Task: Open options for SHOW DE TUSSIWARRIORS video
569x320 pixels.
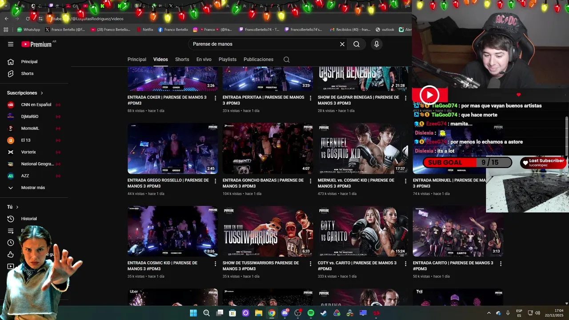Action: point(310,264)
